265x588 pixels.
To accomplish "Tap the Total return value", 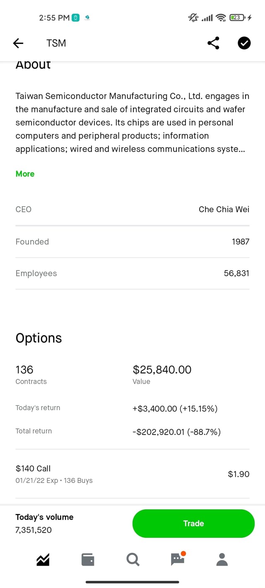I will pos(176,432).
